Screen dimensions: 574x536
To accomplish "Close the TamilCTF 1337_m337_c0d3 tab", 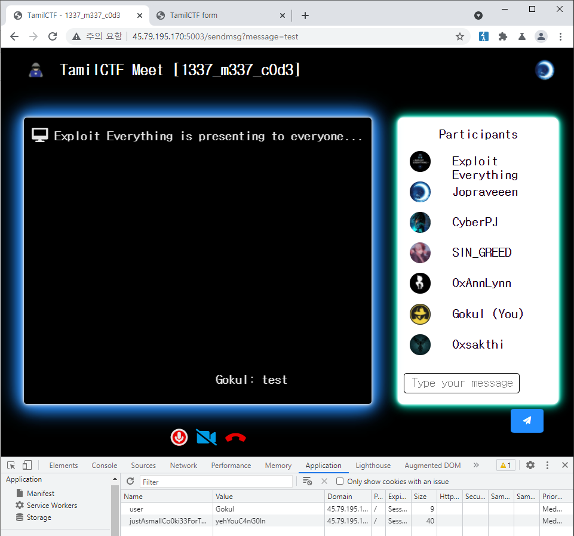I will 140,16.
